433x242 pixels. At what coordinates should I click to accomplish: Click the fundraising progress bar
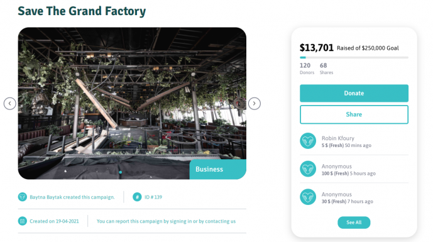pos(354,57)
